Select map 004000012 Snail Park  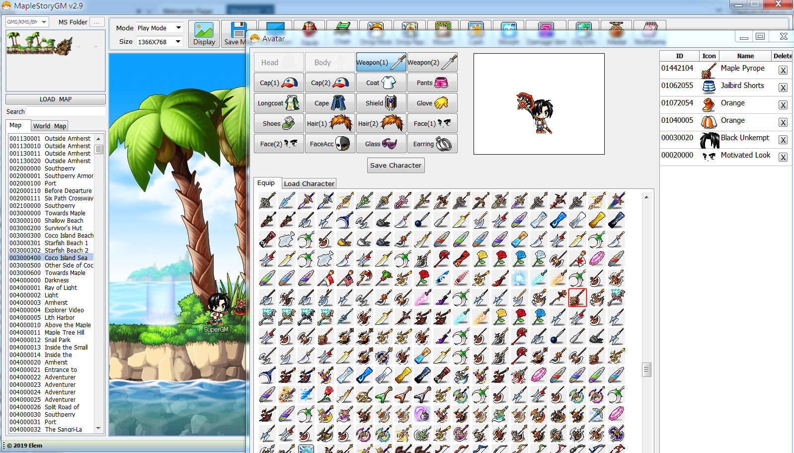coord(51,340)
